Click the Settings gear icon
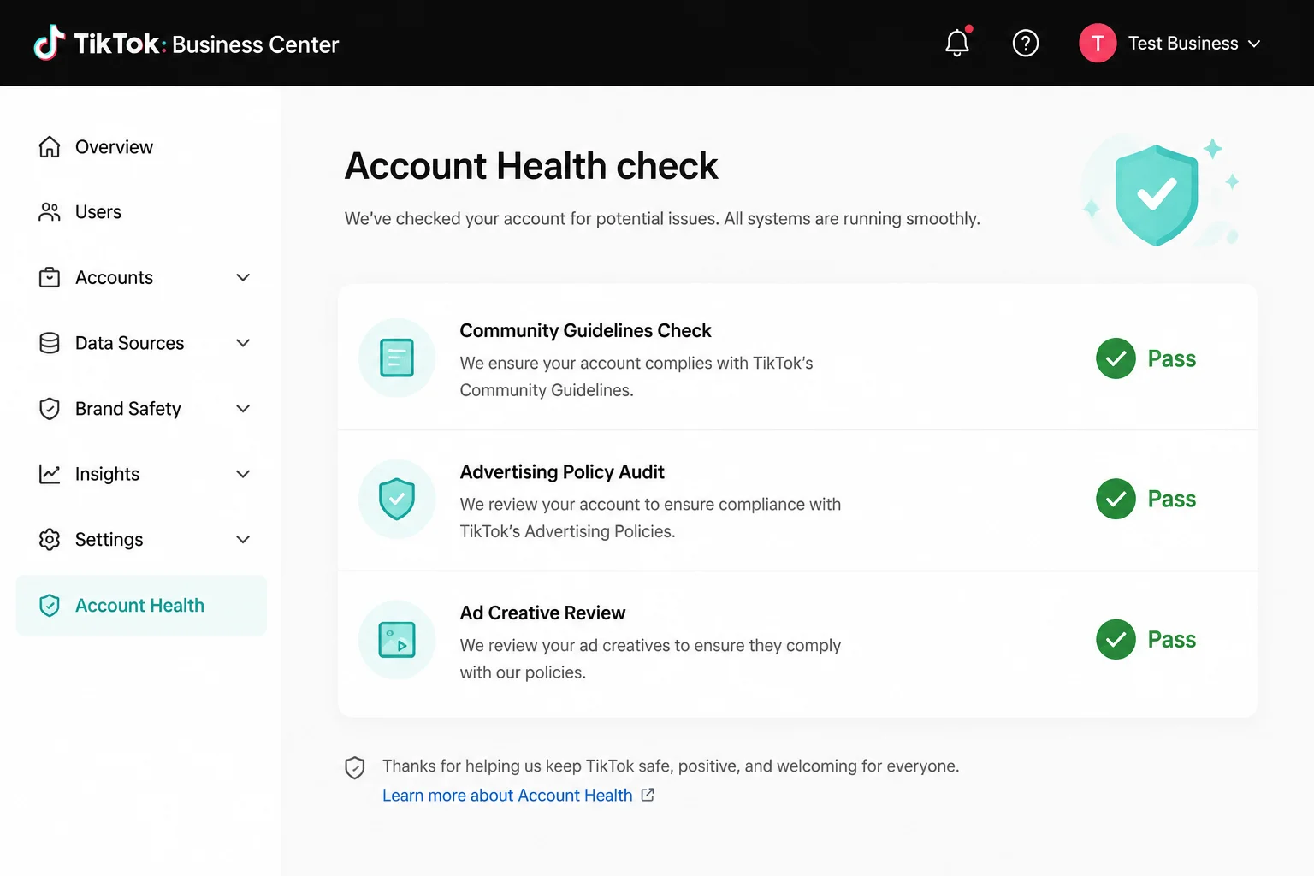The height and width of the screenshot is (876, 1314). (x=50, y=540)
